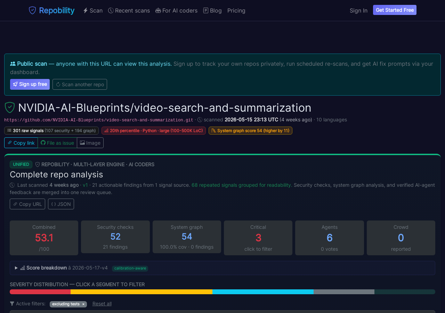
Task: Filter by the red critical severity segment
Action: [40, 292]
